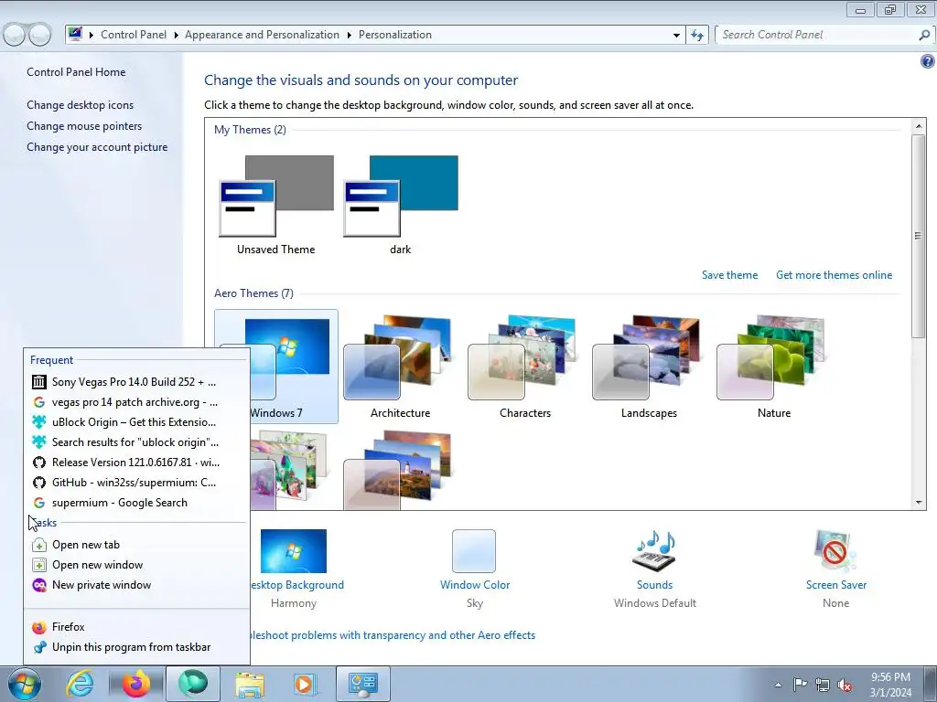Viewport: 937px width, 702px height.
Task: Click the Forward navigation button
Action: coord(40,35)
